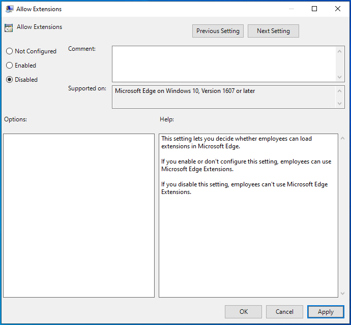
Task: Click the 'Options:' label
Action: (15, 119)
